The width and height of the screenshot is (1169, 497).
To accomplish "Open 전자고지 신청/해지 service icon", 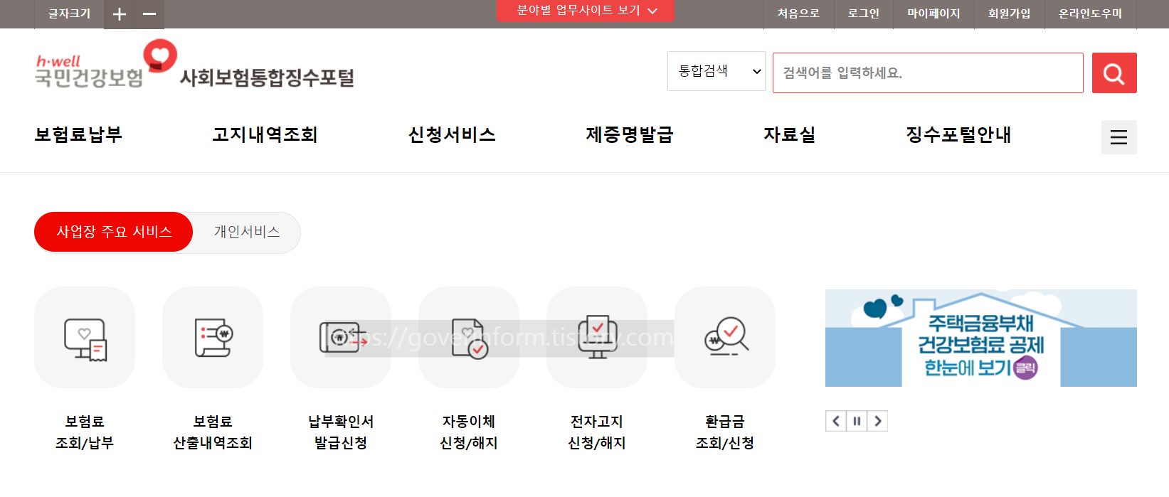I will point(597,338).
